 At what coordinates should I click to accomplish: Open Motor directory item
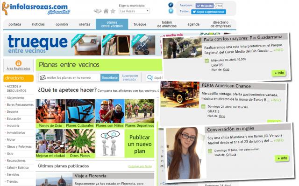11,139
